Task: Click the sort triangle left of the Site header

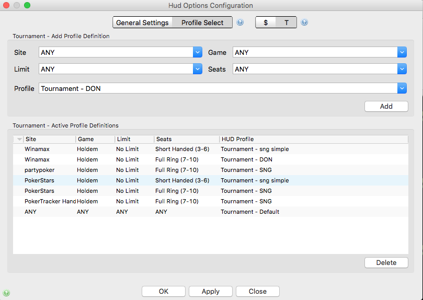Action: (19, 139)
